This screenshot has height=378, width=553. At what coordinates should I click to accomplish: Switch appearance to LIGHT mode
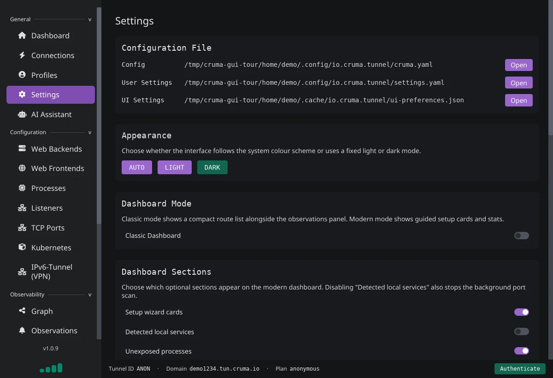point(175,167)
